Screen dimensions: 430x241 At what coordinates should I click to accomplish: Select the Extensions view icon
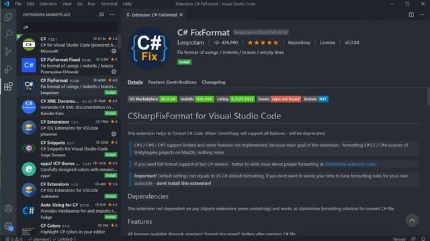click(8, 86)
